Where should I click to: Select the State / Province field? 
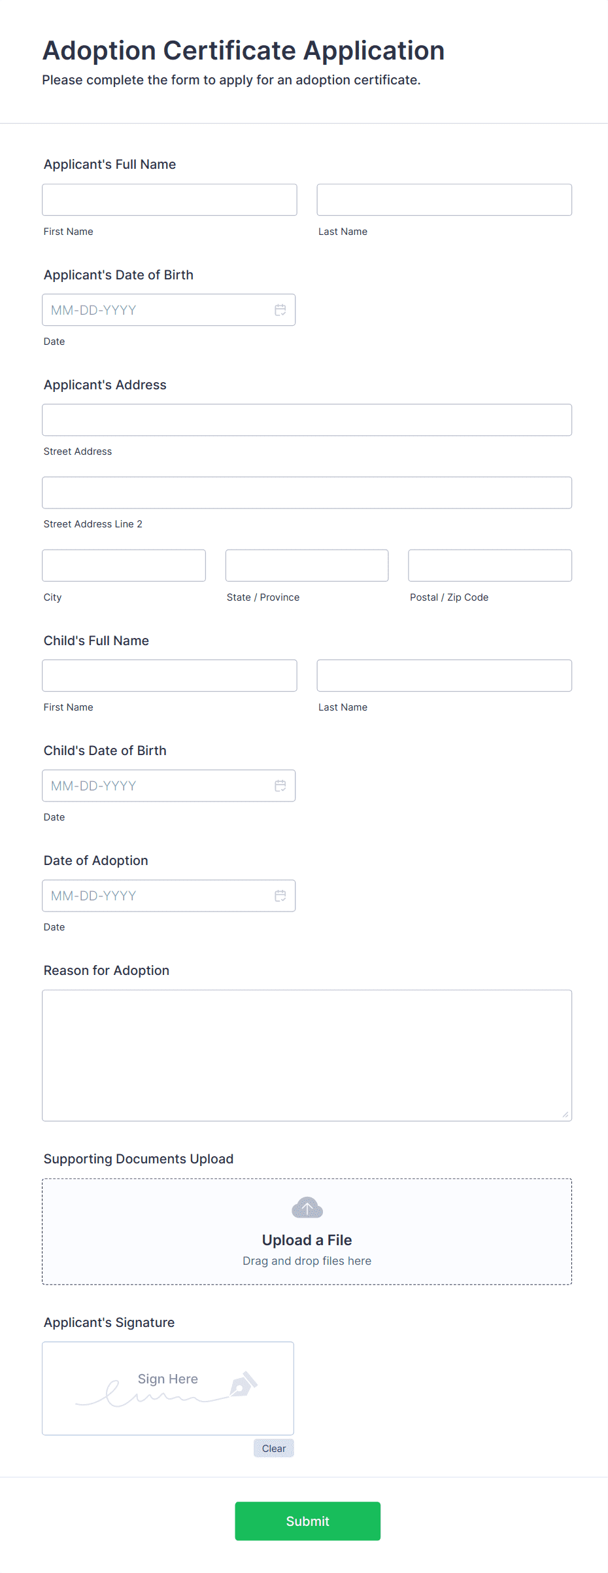(307, 566)
